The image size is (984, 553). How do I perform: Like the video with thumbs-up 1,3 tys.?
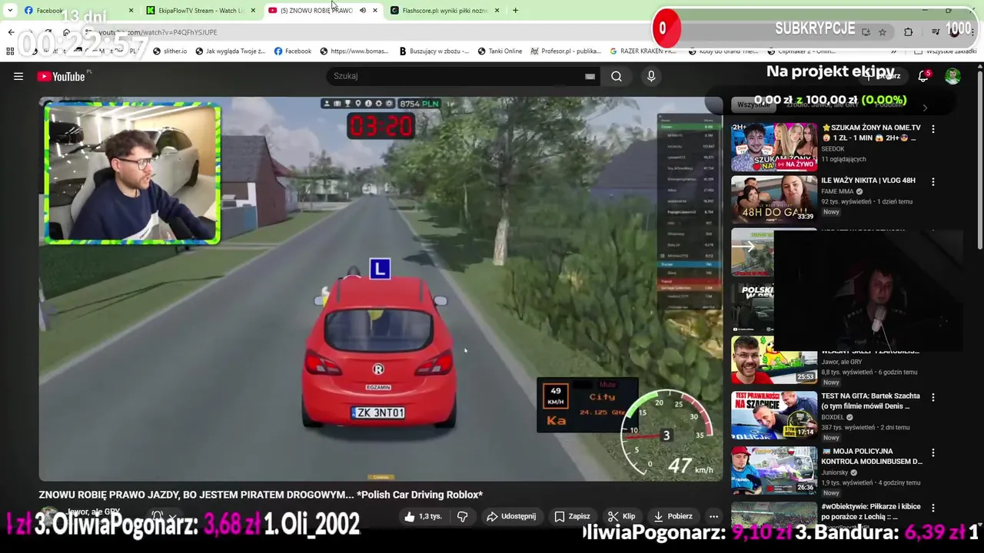click(423, 516)
